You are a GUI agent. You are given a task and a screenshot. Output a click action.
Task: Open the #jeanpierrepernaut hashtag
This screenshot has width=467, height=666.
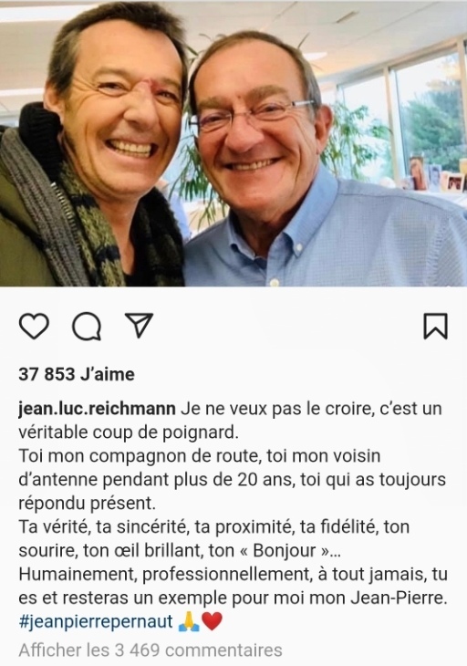click(96, 622)
